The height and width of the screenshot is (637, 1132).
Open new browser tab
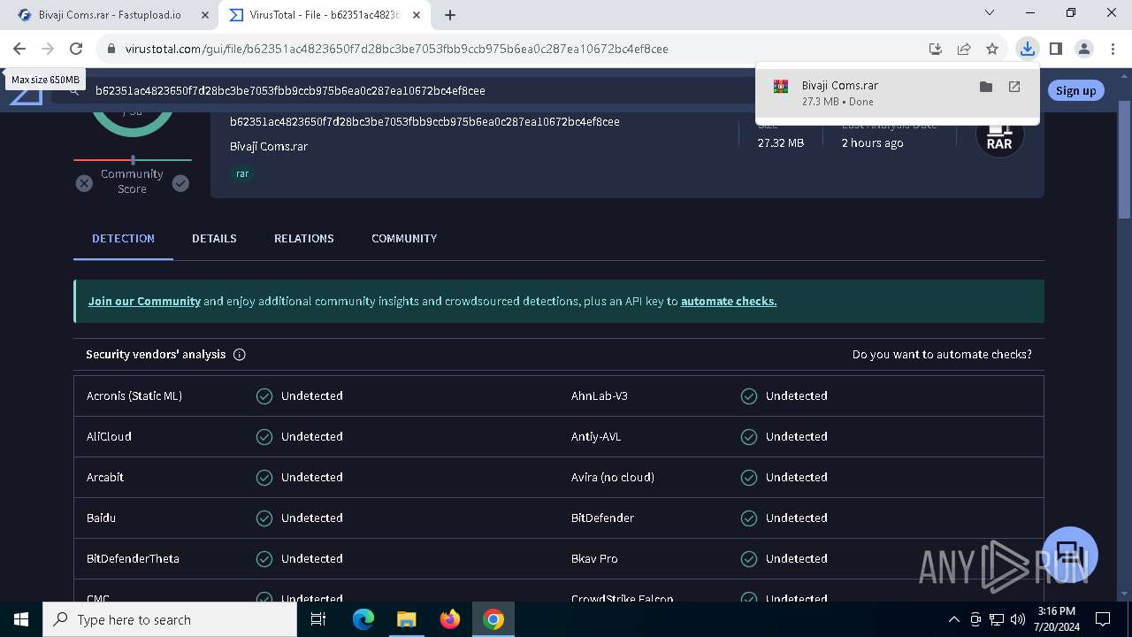click(x=450, y=15)
